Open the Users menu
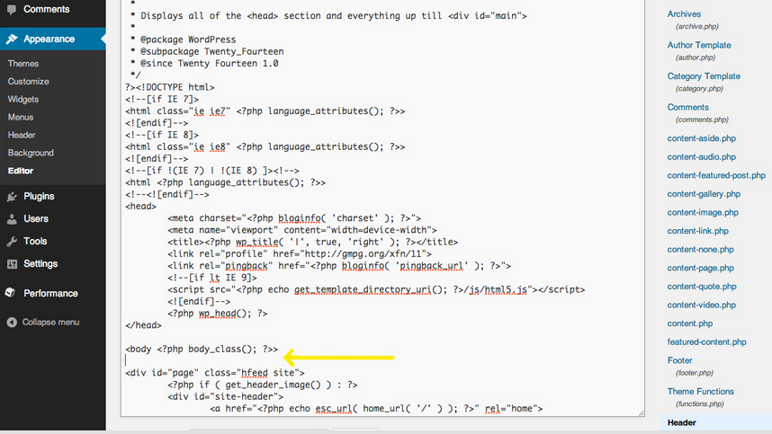Viewport: 772px width, 434px height. coord(36,218)
